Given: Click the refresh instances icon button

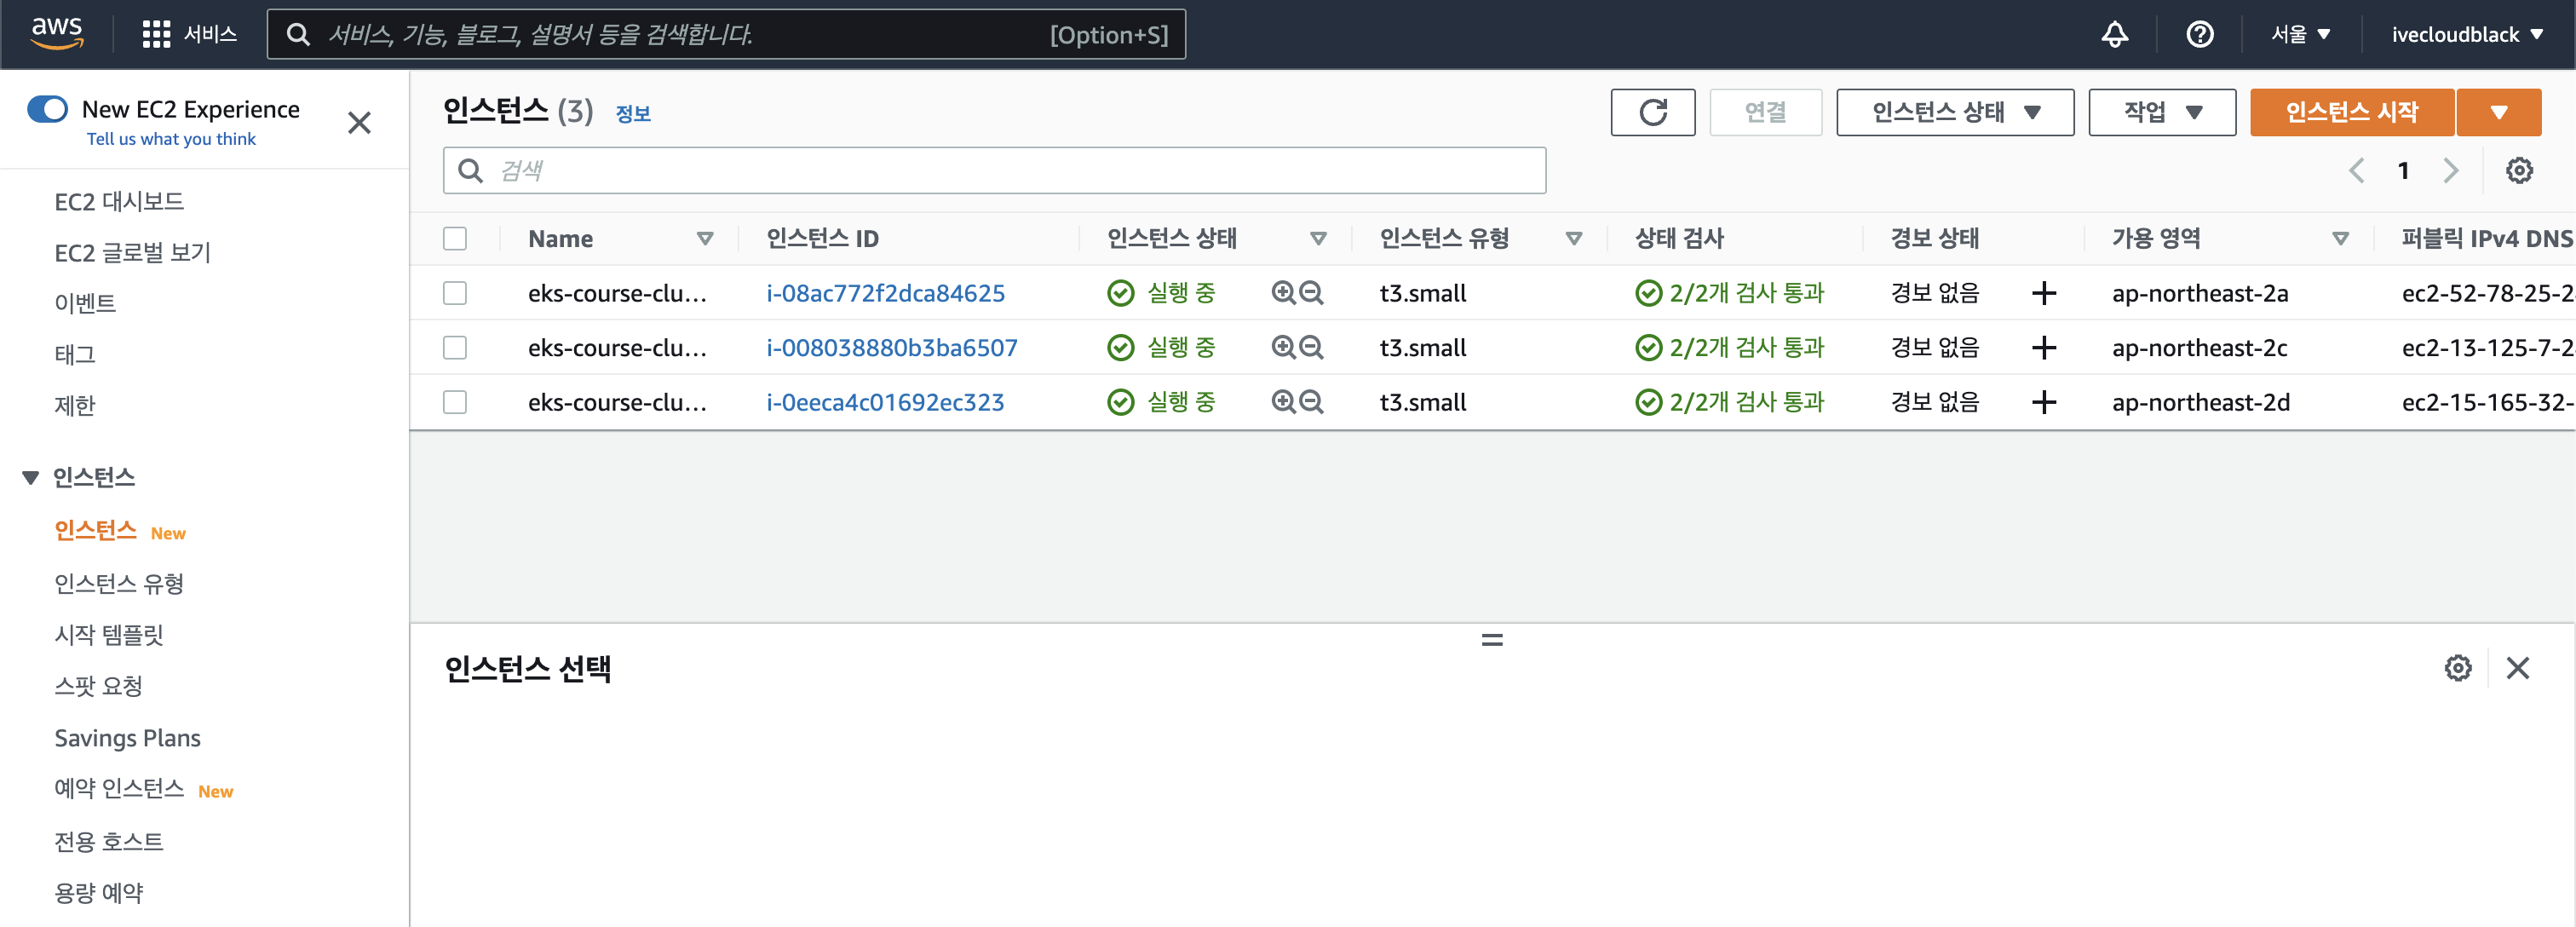Looking at the screenshot, I should click(x=1652, y=112).
